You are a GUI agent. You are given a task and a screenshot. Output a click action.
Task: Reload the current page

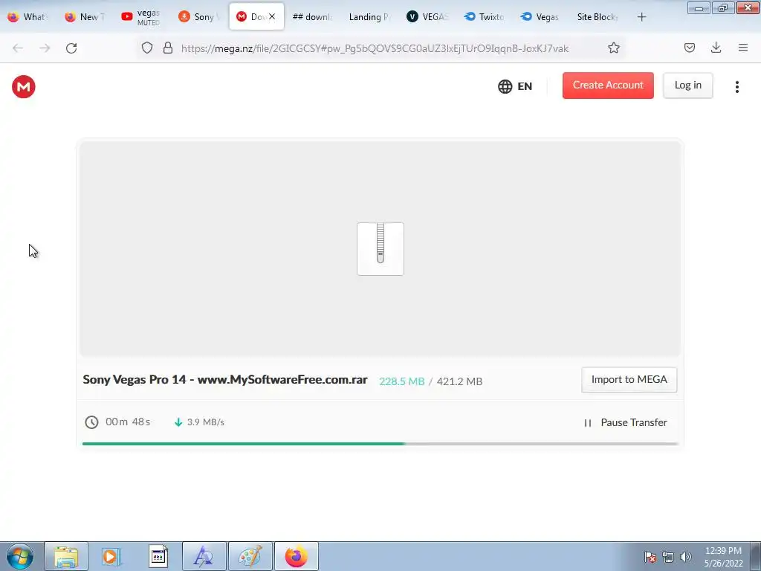click(x=71, y=48)
